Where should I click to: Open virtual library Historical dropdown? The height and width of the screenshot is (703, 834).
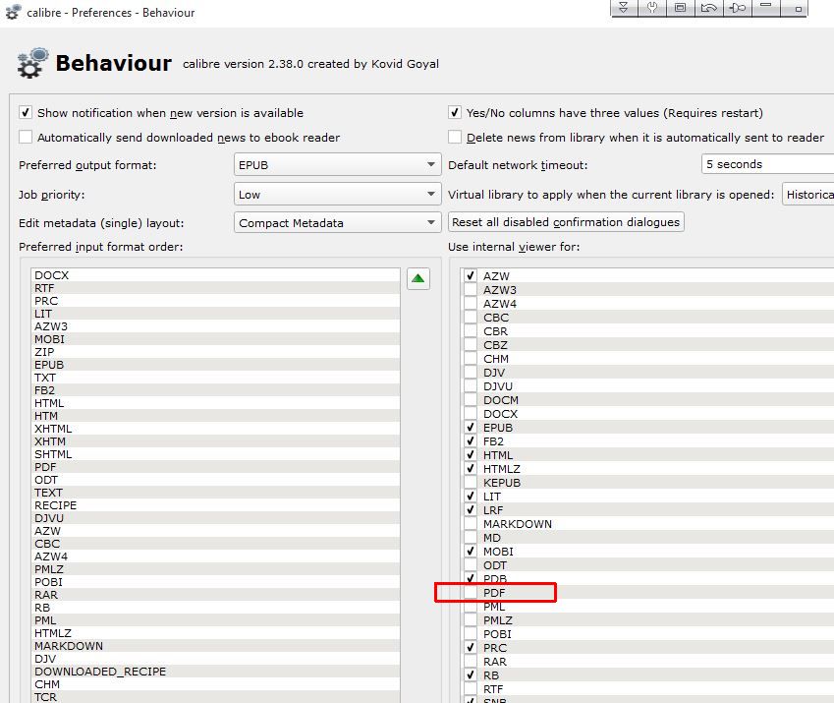(807, 195)
